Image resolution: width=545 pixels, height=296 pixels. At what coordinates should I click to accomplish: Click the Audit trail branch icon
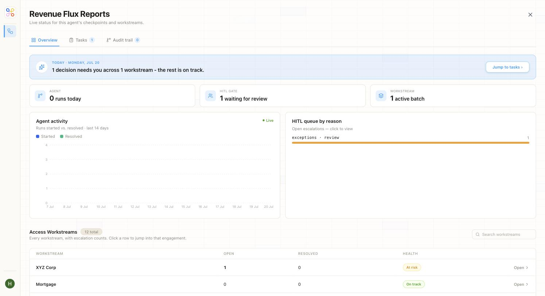click(x=109, y=40)
